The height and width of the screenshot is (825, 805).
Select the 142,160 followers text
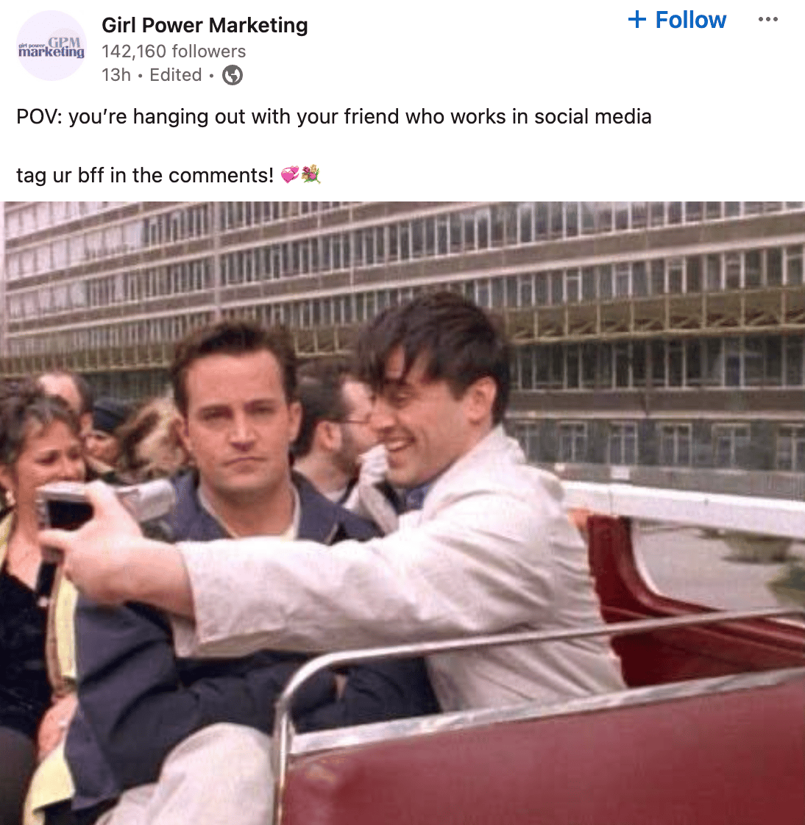click(x=173, y=51)
